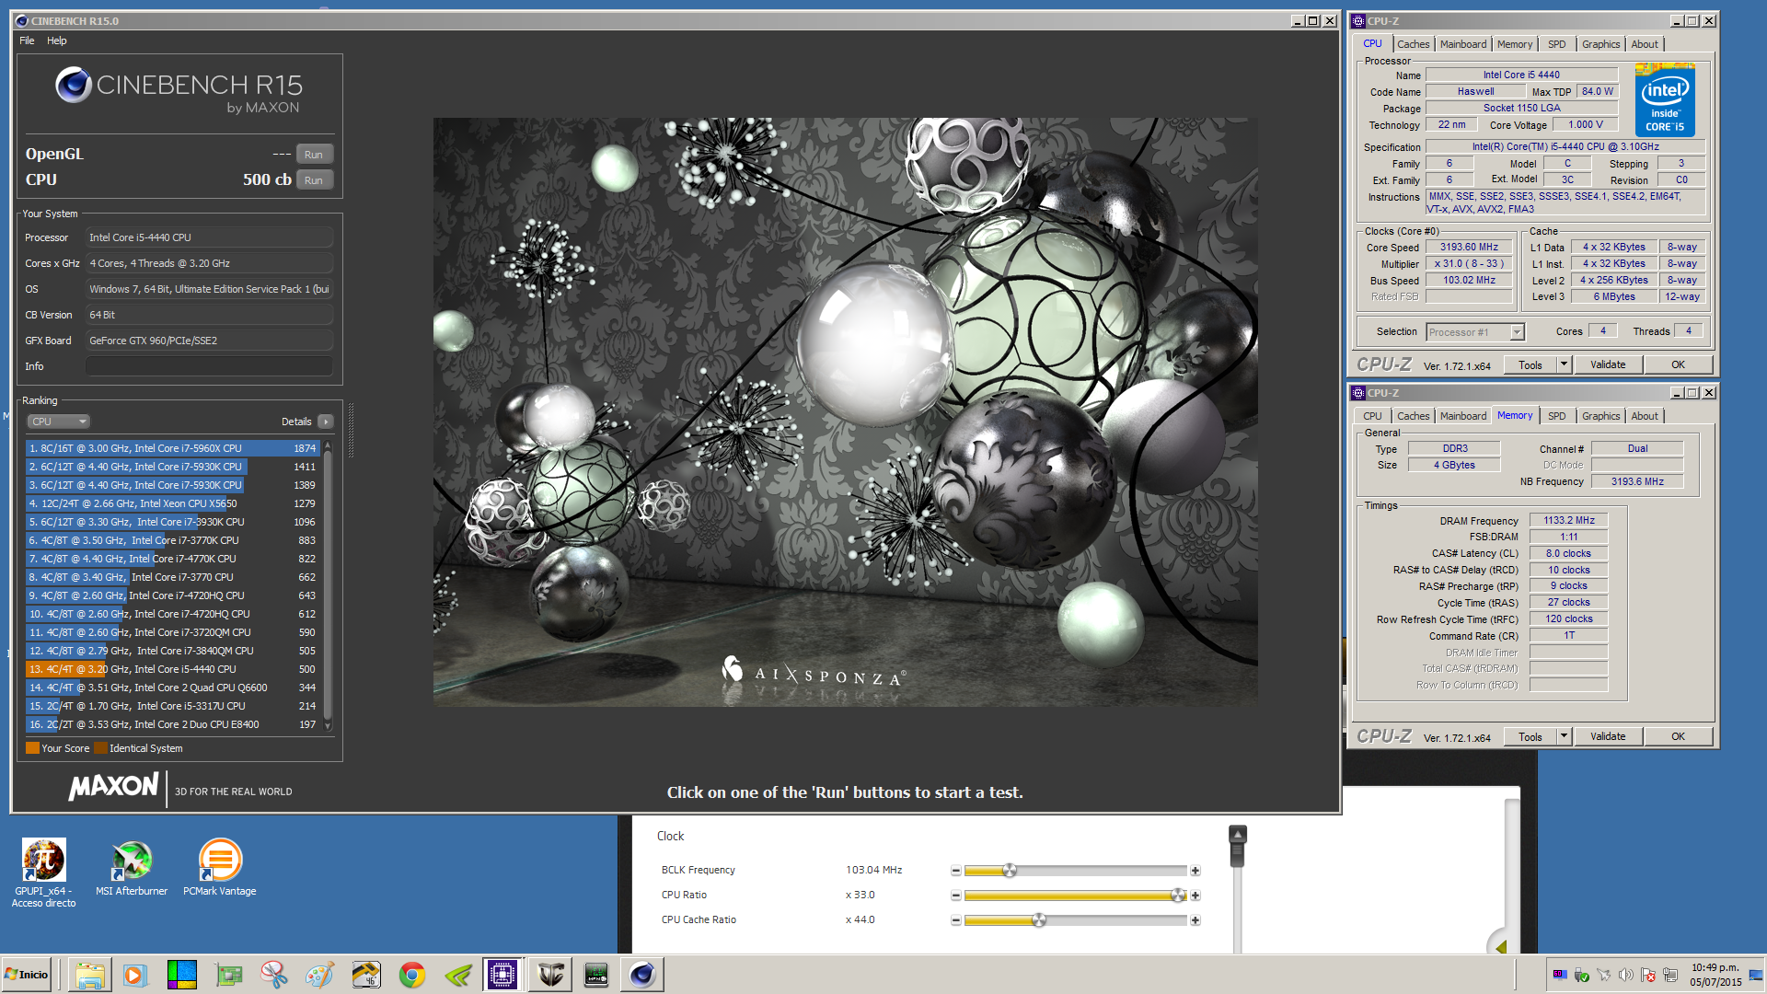Image resolution: width=1767 pixels, height=994 pixels.
Task: Run the OpenGL benchmark test
Action: pyautogui.click(x=314, y=155)
